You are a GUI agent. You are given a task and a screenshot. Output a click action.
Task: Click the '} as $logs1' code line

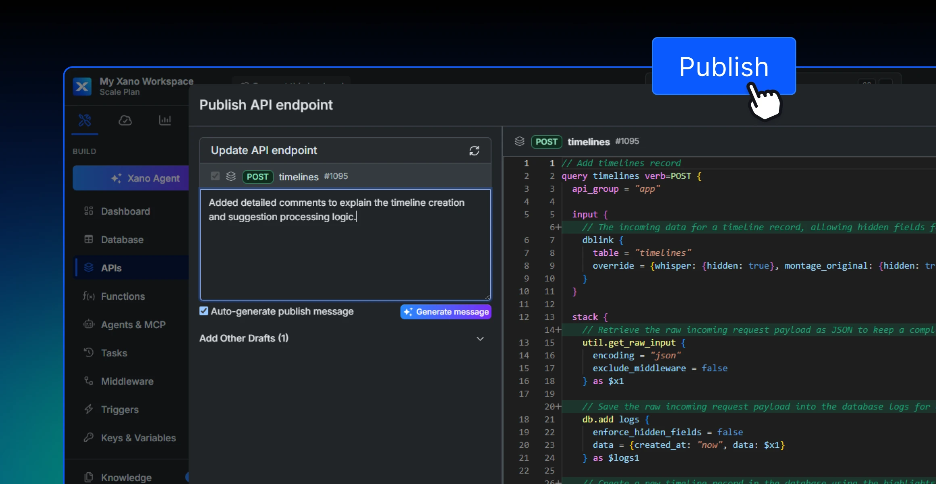pos(611,458)
